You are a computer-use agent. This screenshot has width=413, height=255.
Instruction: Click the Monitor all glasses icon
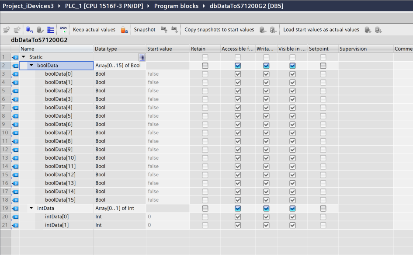coord(63,30)
